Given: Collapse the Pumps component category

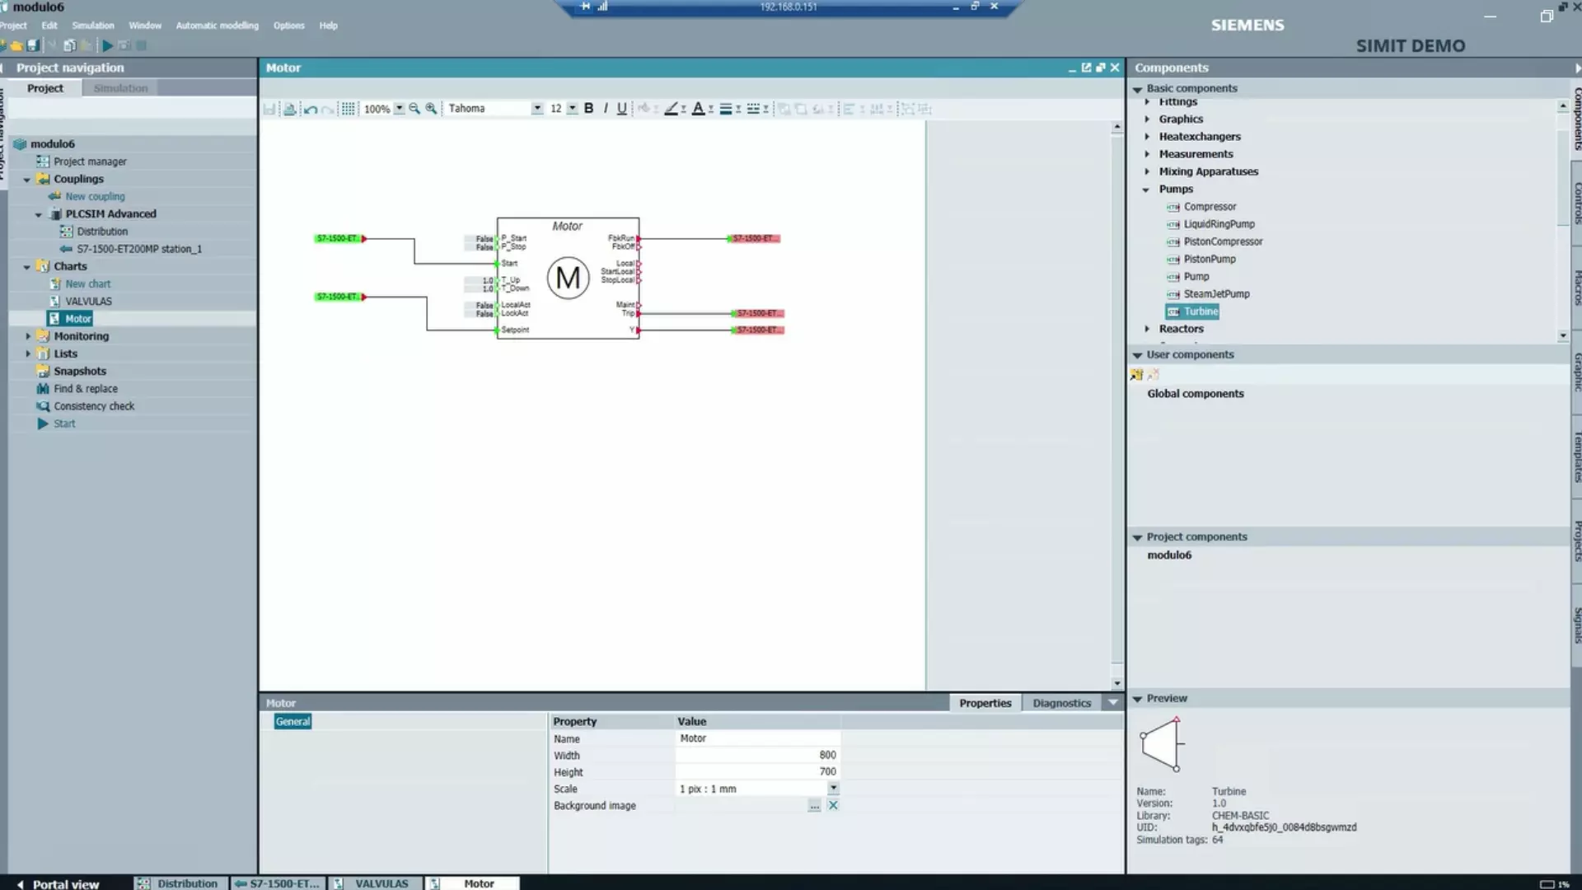Looking at the screenshot, I should 1146,189.
